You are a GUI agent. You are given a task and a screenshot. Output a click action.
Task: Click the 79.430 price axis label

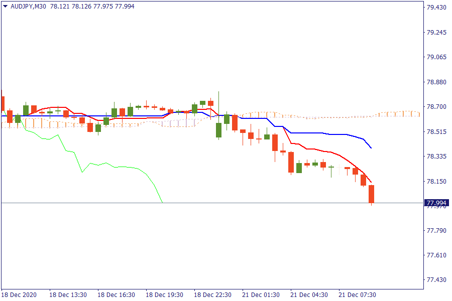pos(436,8)
